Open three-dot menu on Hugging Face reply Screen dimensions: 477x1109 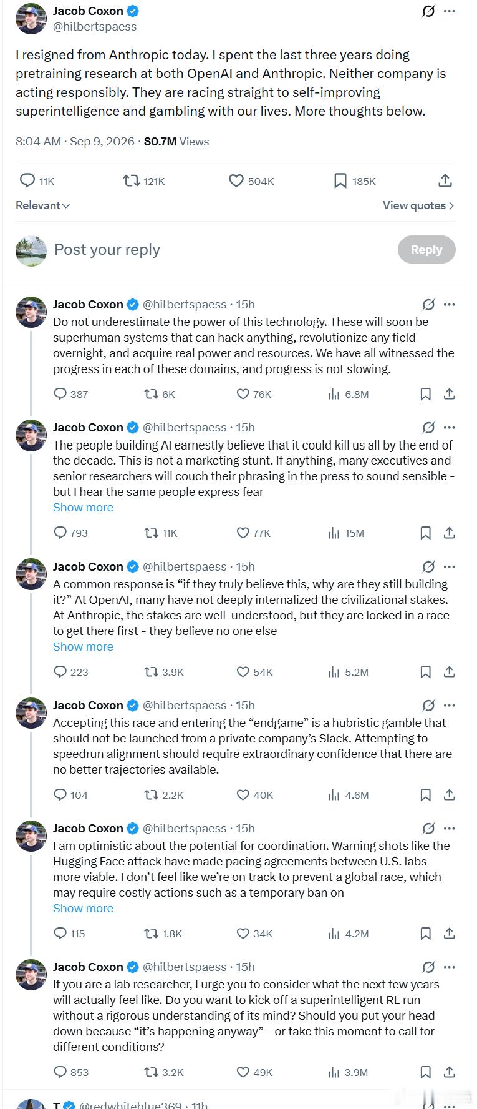(x=450, y=829)
